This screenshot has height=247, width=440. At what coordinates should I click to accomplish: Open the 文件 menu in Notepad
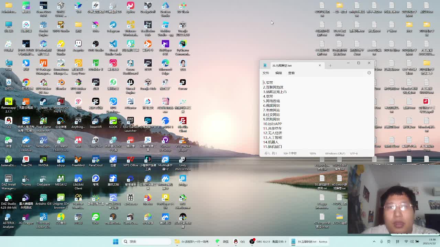coord(266,73)
